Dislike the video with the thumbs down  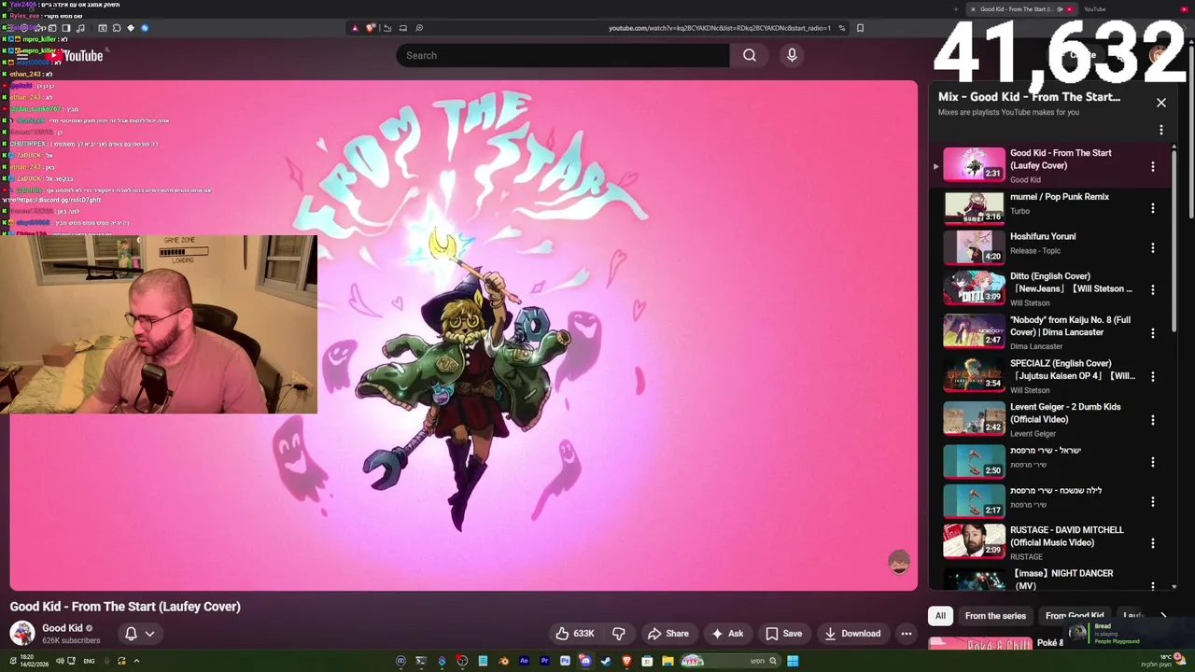[x=619, y=634]
